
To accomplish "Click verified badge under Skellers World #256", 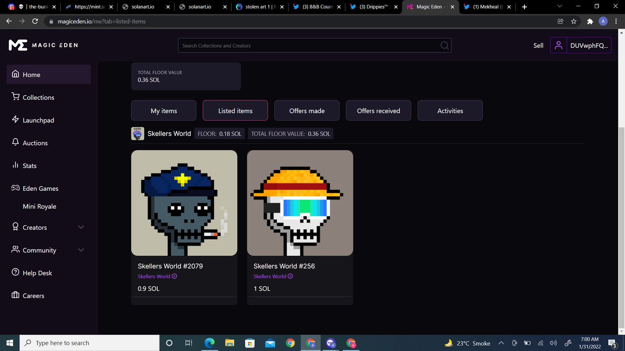I will click(x=290, y=276).
